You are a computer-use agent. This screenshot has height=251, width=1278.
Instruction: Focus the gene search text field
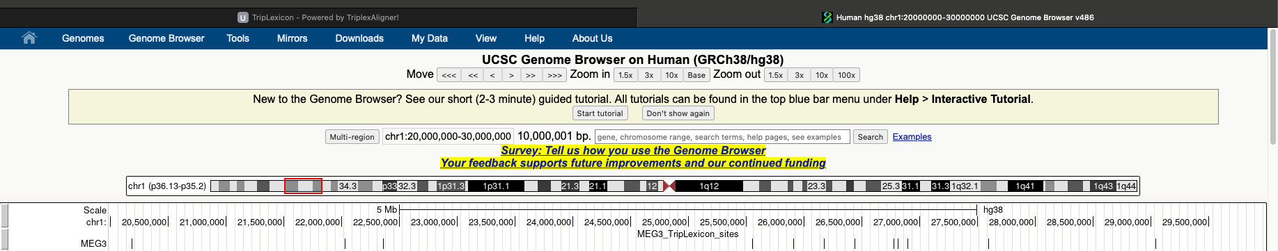tap(722, 137)
